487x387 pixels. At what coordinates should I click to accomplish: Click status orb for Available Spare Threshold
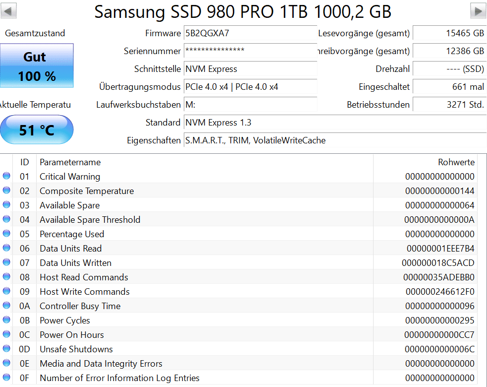click(x=6, y=219)
